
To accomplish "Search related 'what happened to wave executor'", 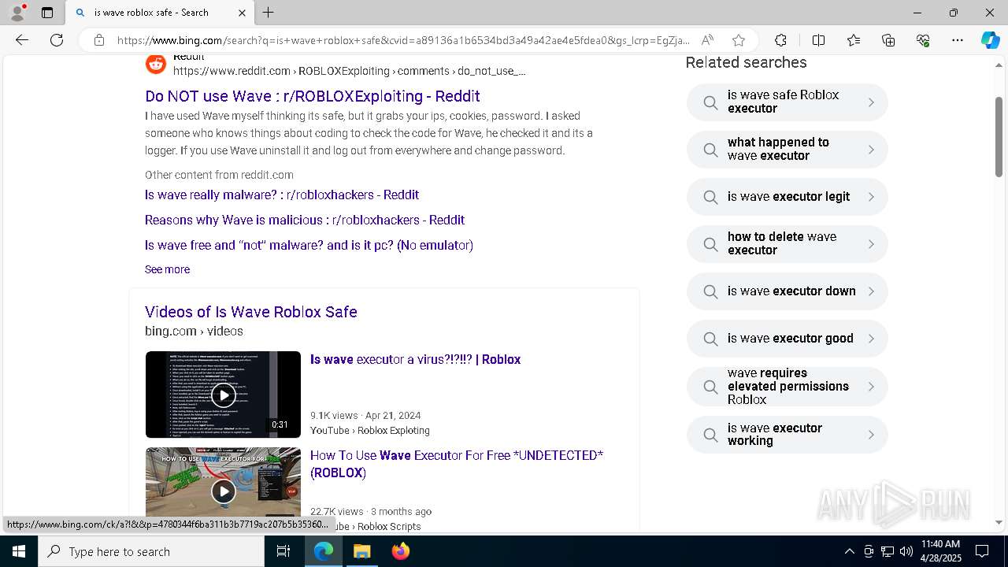I will [787, 150].
